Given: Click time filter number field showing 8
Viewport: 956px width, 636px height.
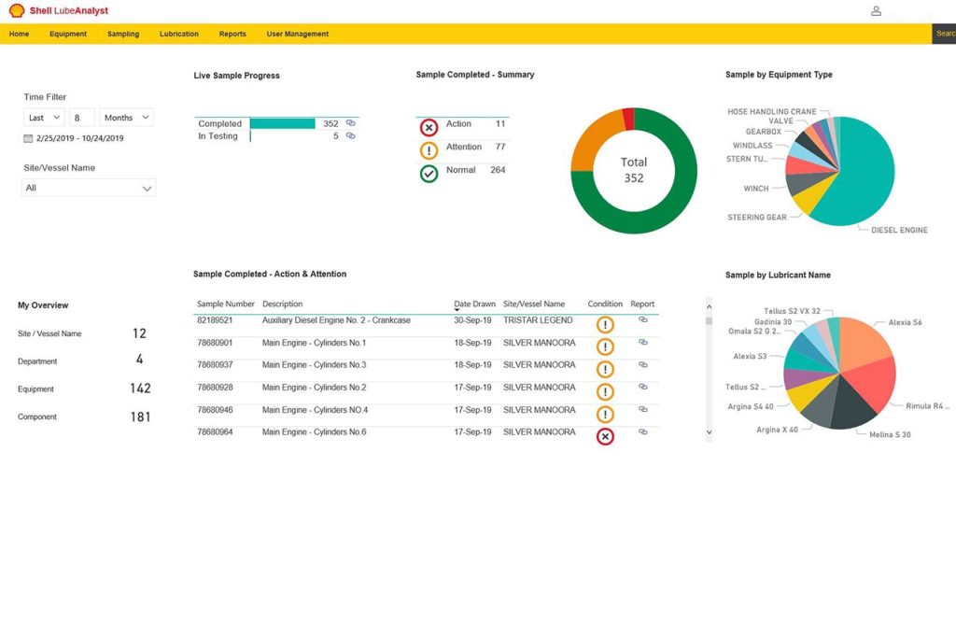Looking at the screenshot, I should pyautogui.click(x=82, y=118).
